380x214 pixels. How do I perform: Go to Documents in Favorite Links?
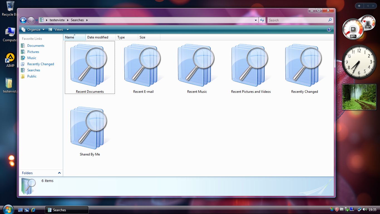(x=36, y=46)
